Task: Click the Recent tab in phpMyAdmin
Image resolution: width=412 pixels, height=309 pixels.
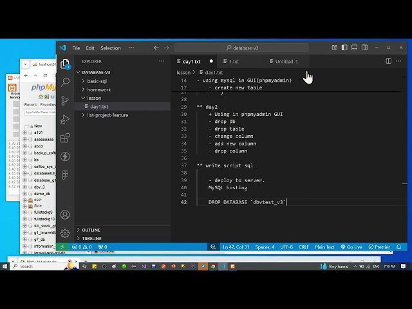Action: click(30, 104)
